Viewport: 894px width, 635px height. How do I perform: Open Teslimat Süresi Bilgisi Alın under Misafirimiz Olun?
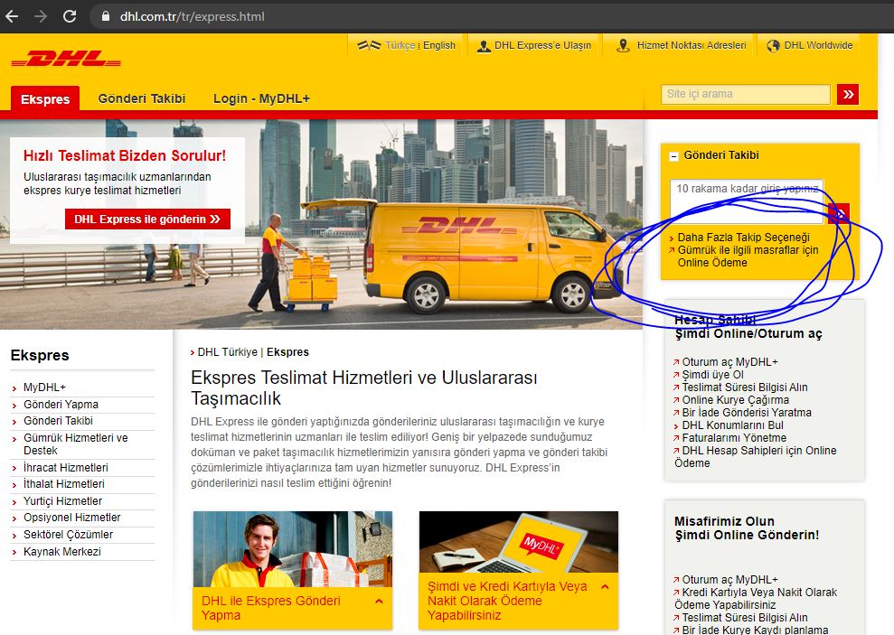745,618
